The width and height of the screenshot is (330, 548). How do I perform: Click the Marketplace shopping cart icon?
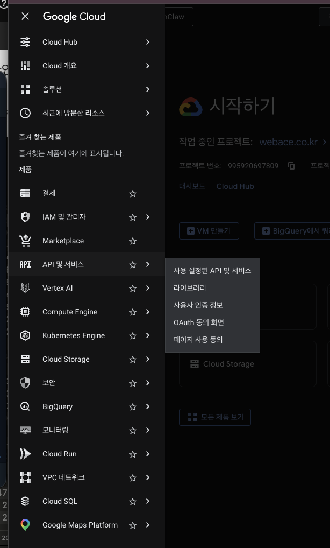tap(25, 241)
